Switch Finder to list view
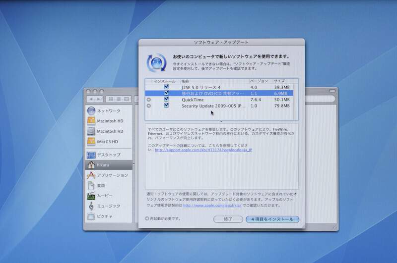This screenshot has height=263, width=397. (x=119, y=99)
